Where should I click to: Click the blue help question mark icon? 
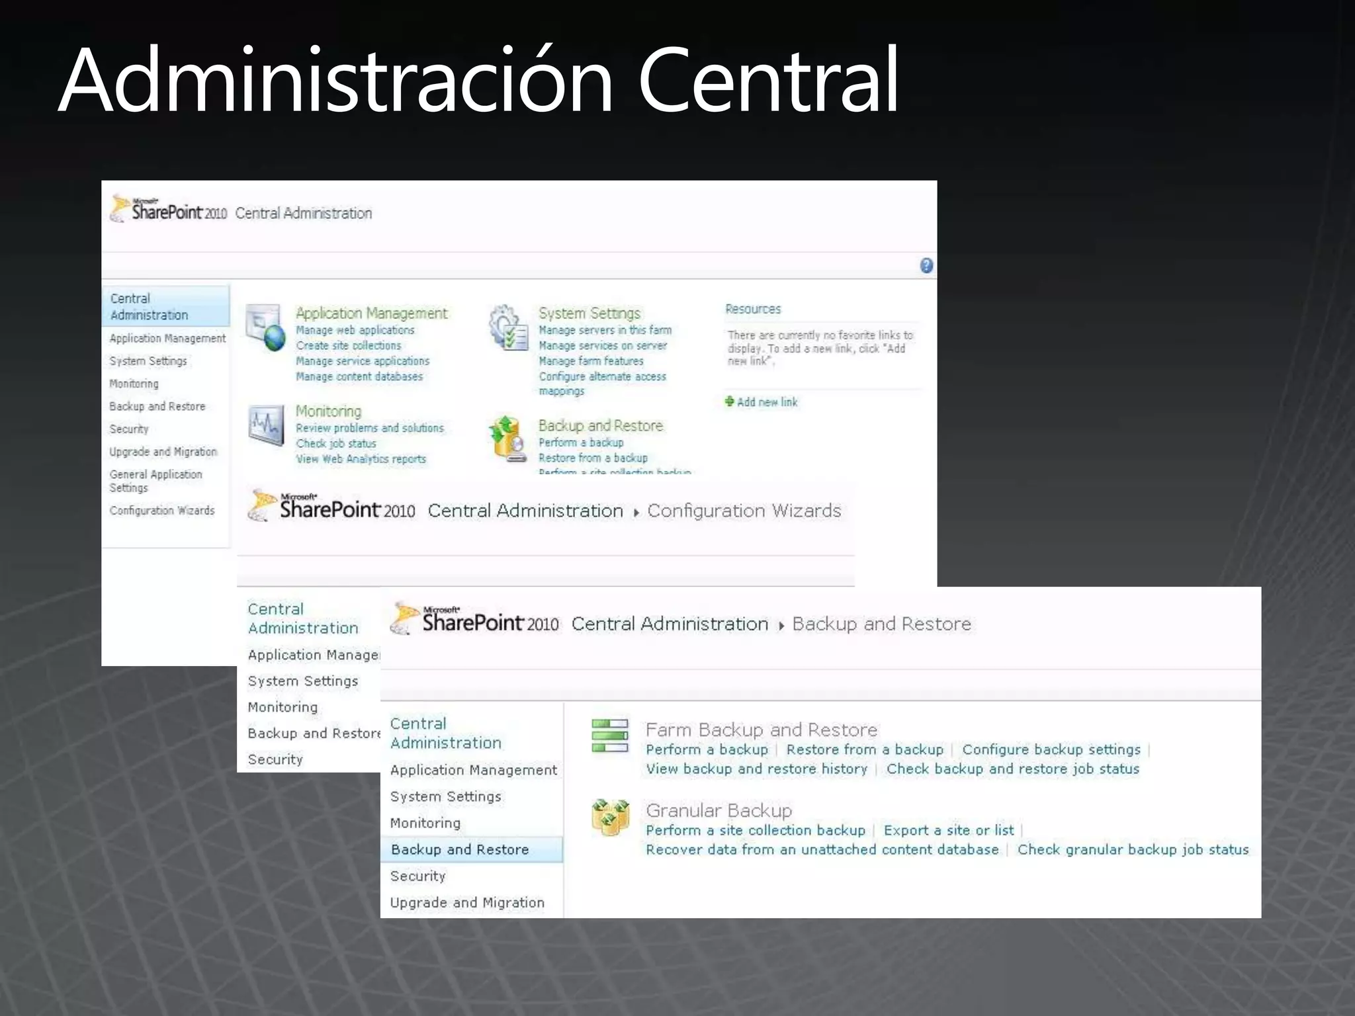pyautogui.click(x=926, y=265)
